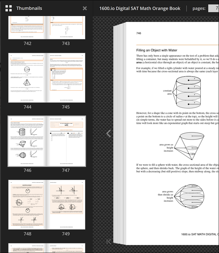
Task: Click the 1600.io Digital SAT Math Orange Book title
Action: pos(140,8)
